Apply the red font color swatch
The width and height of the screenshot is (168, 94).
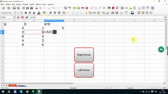tap(39, 13)
